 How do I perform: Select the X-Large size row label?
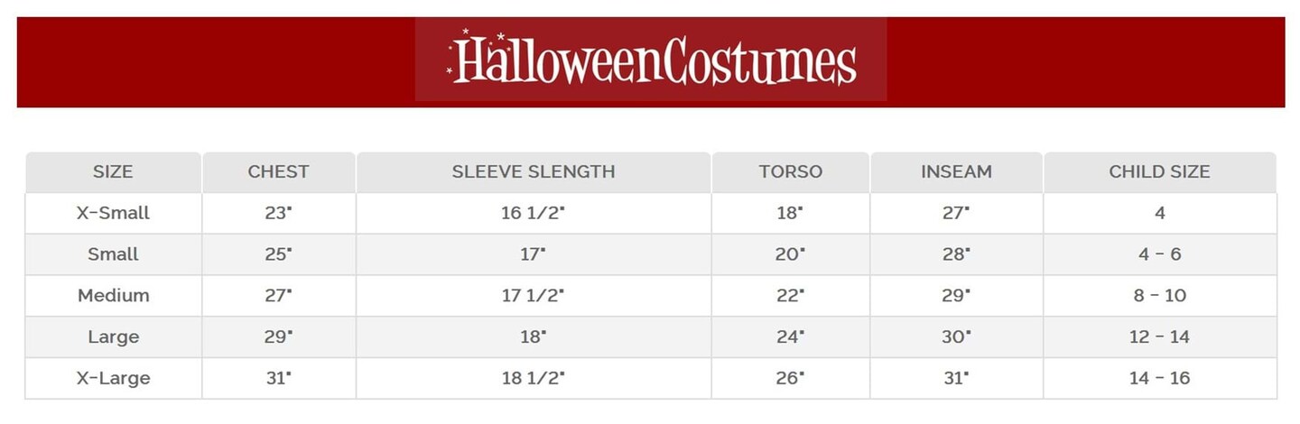point(113,378)
